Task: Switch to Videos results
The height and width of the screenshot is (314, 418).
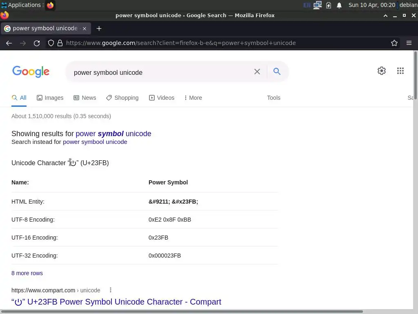Action: pyautogui.click(x=162, y=98)
